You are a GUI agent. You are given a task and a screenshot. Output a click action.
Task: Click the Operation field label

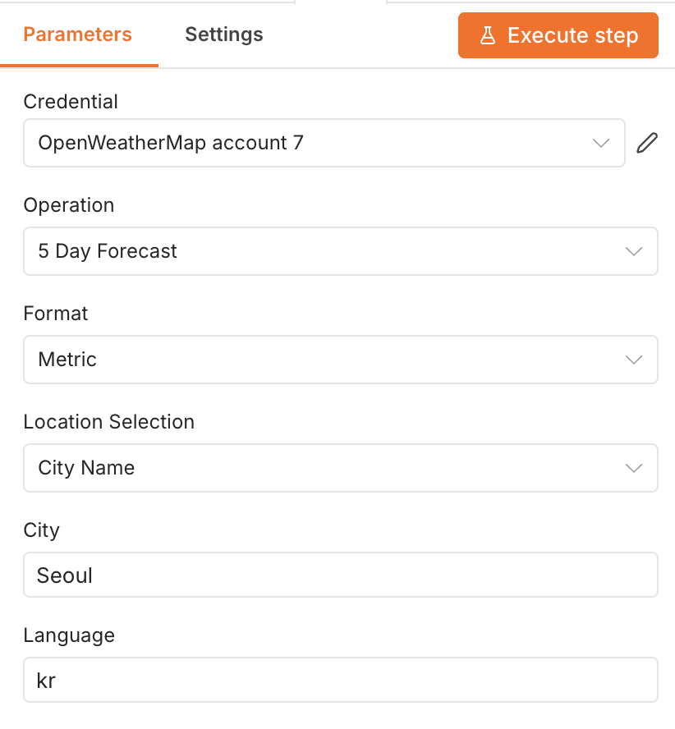click(x=69, y=205)
